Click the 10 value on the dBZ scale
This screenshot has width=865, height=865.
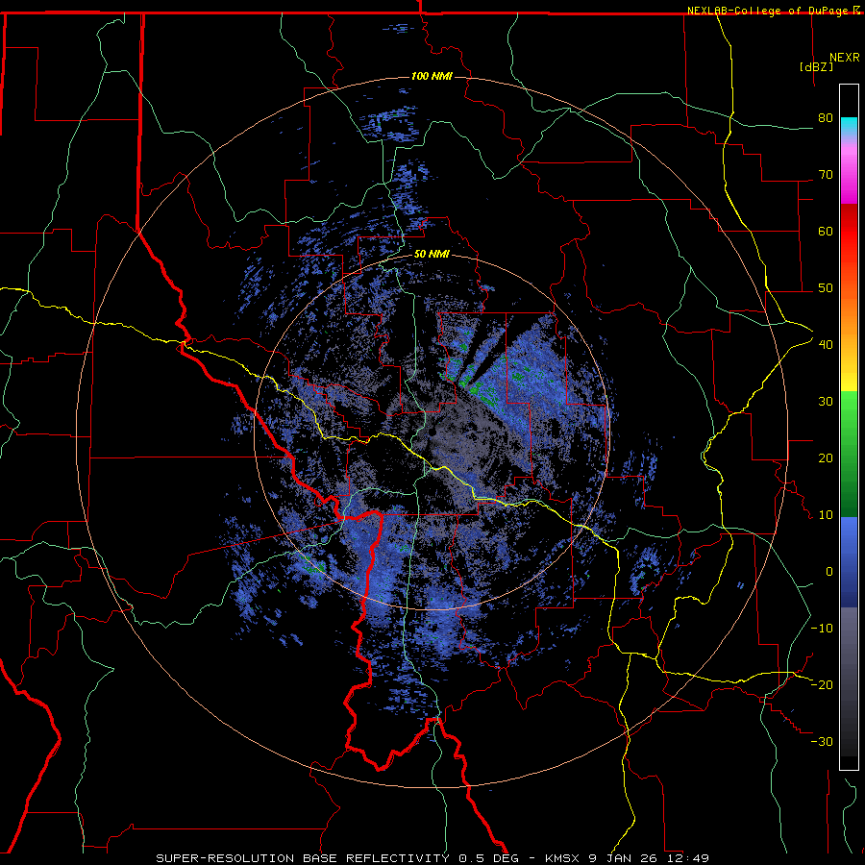[826, 515]
